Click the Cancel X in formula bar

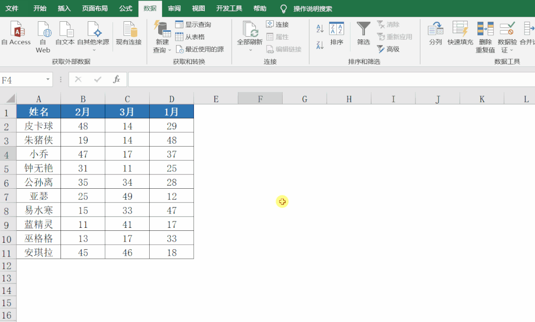pyautogui.click(x=78, y=79)
